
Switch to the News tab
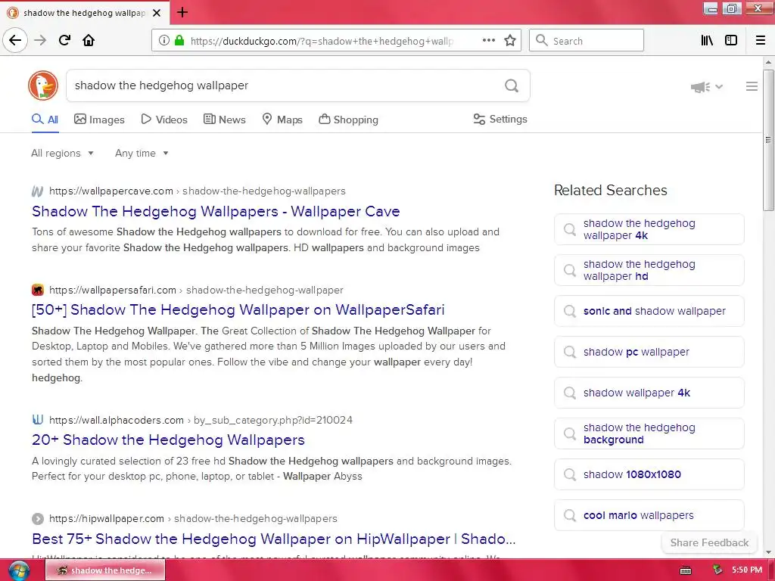pyautogui.click(x=224, y=120)
